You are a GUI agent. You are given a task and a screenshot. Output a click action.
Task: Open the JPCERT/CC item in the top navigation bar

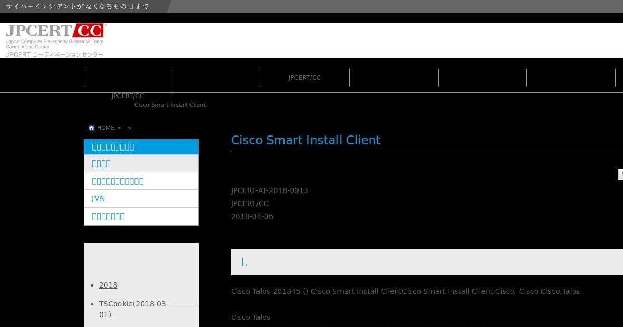(305, 78)
